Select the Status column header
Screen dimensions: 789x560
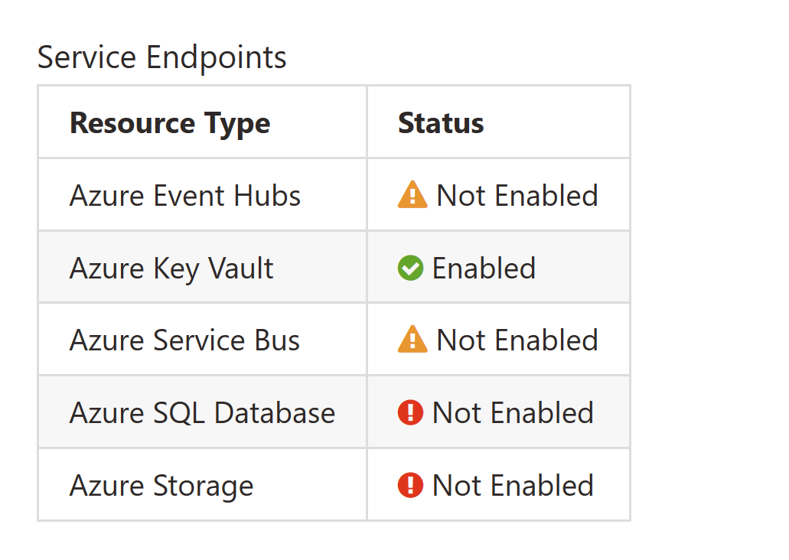pyautogui.click(x=441, y=123)
